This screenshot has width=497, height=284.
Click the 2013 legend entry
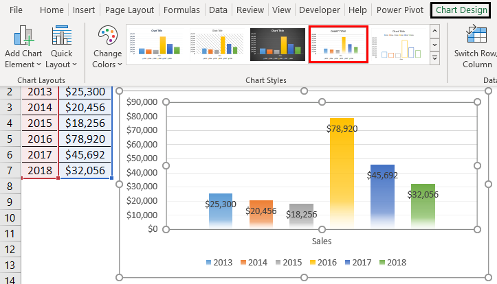pos(219,263)
